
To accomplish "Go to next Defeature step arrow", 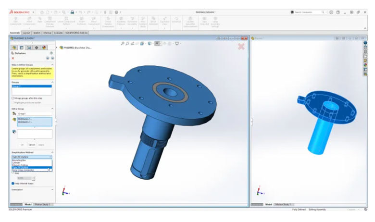I will pos(52,58).
